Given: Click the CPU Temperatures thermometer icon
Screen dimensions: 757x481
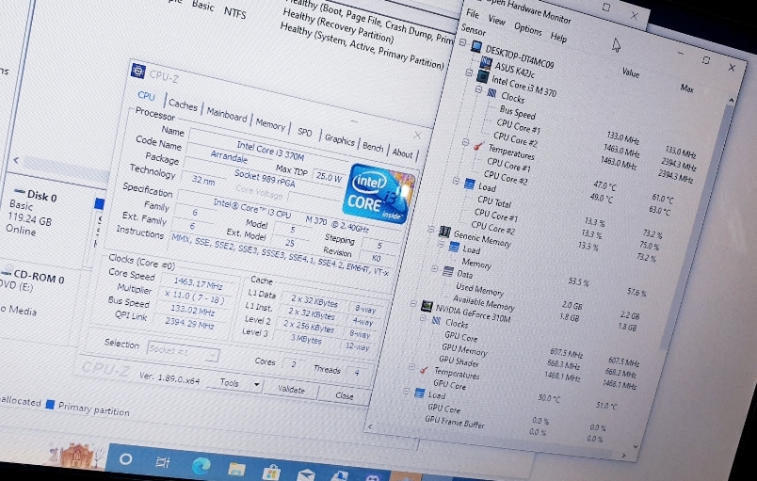Looking at the screenshot, I should click(477, 146).
